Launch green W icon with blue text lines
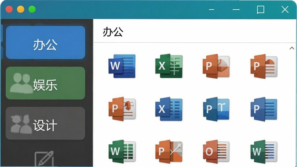297x167 pixels. 264,151
